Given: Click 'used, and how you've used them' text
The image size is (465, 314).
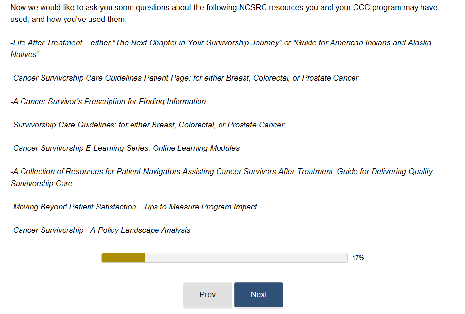Looking at the screenshot, I should click(68, 20).
